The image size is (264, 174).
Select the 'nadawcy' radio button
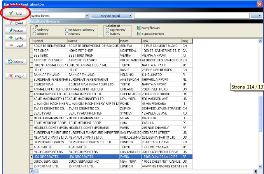click(x=34, y=30)
